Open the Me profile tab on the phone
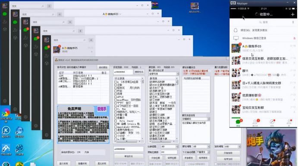This screenshot has width=298, height=166. point(289,122)
